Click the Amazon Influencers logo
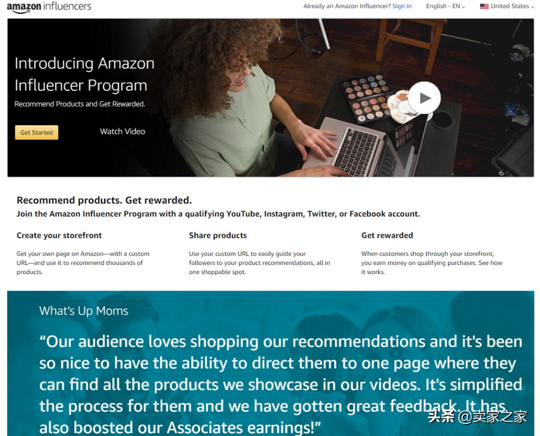 pyautogui.click(x=49, y=7)
